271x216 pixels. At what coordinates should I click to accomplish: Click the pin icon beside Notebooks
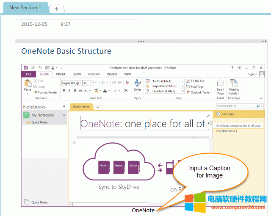click(x=64, y=107)
